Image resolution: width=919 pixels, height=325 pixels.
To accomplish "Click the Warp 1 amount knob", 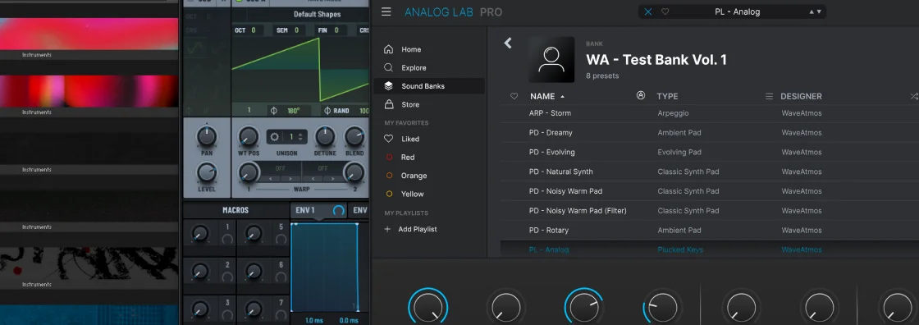I will [249, 172].
